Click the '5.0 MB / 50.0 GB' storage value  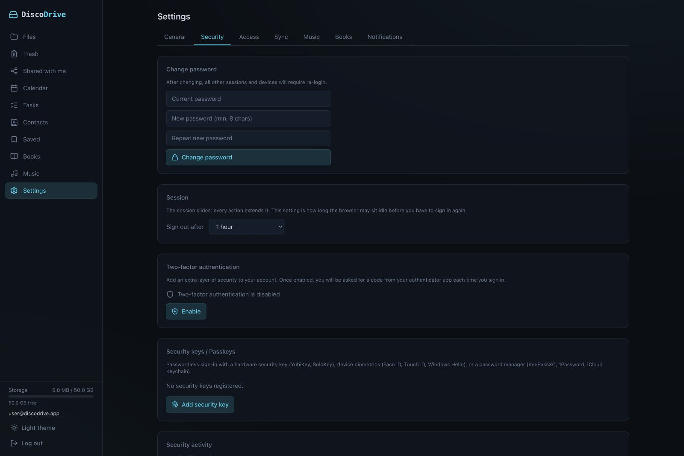[73, 390]
